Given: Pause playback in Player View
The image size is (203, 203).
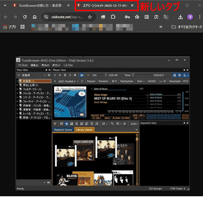Looking at the screenshot, I should coord(65,75).
